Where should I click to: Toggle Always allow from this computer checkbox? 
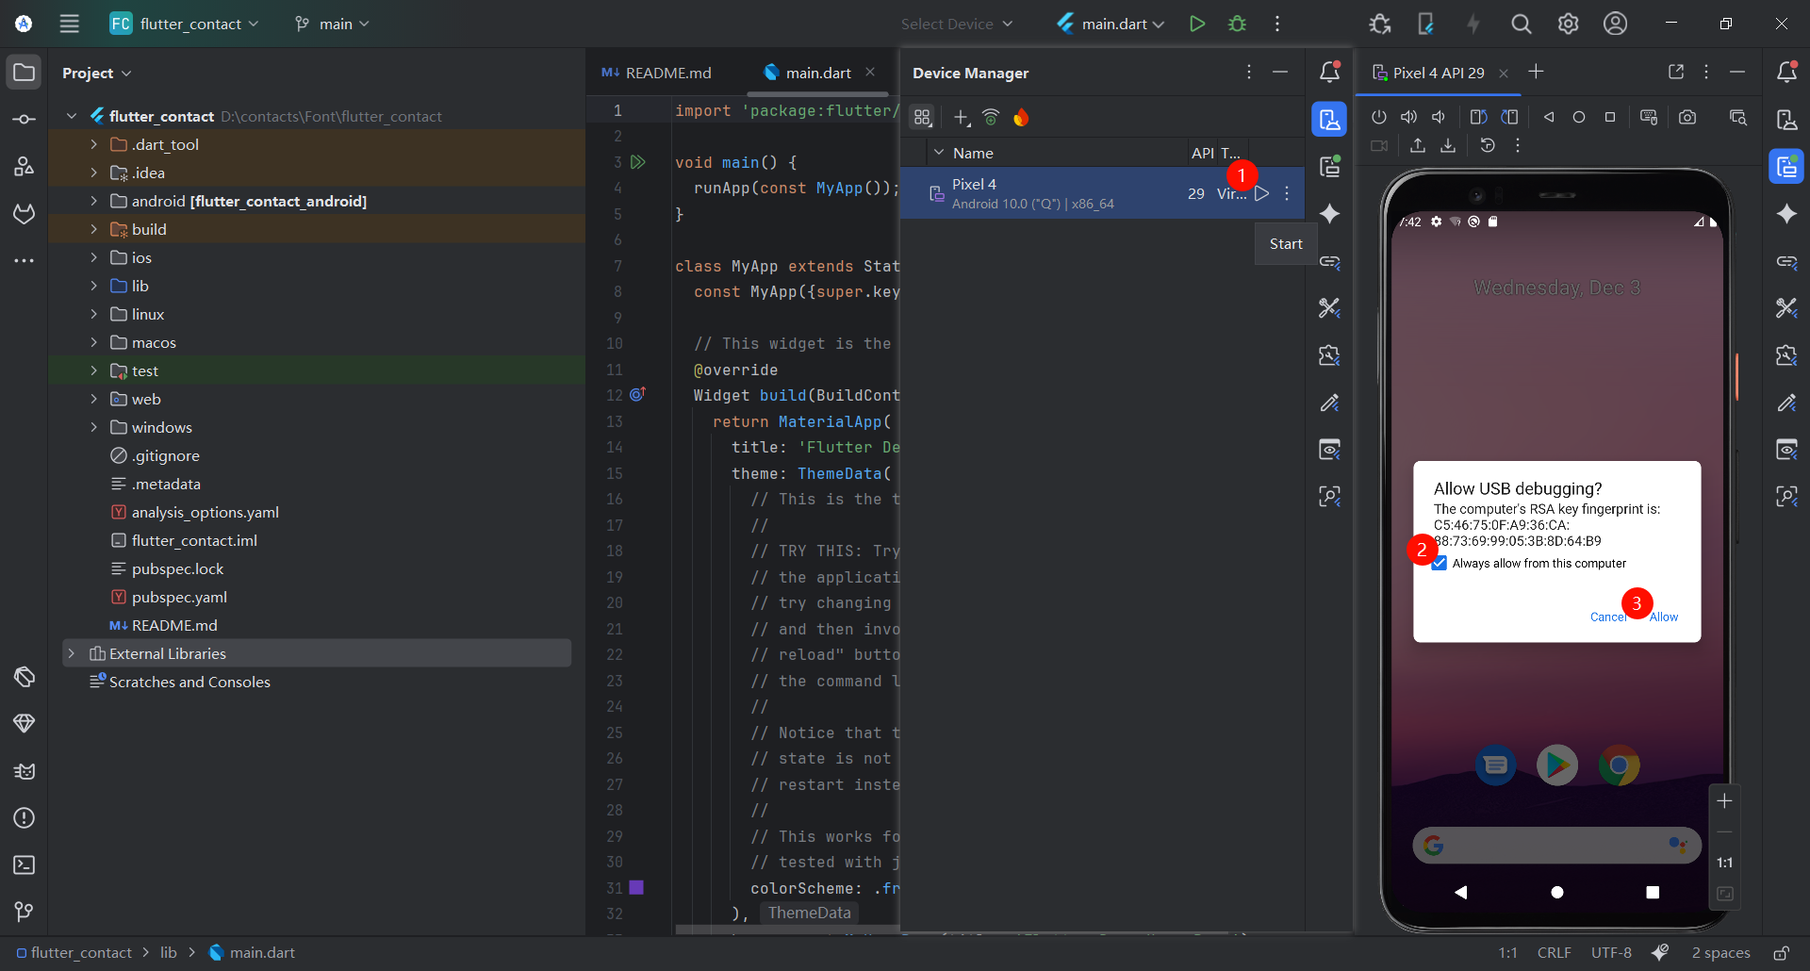(1440, 564)
